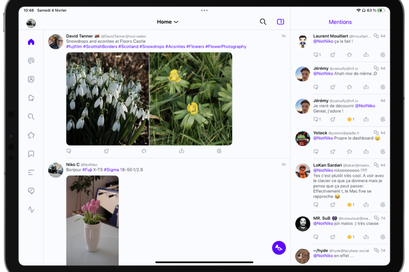Compose a new post with floating button
Screen dimensions: 409x272
[279, 248]
